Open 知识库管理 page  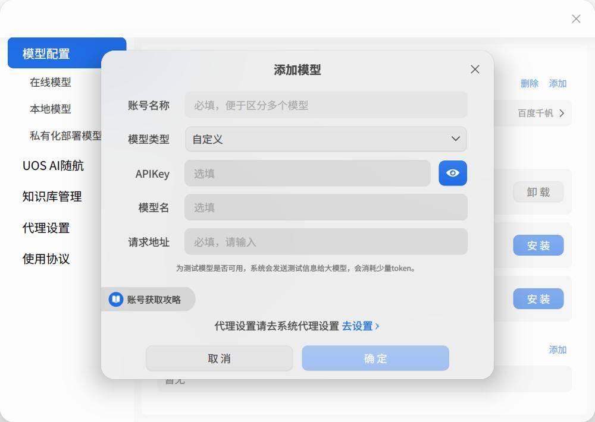[52, 196]
